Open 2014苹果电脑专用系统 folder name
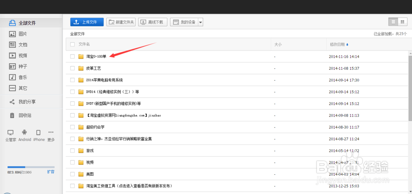 [104, 80]
